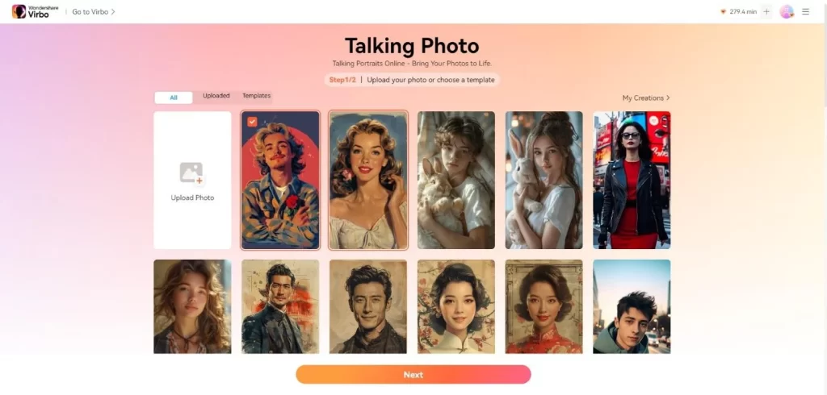Choose the boy holding rabbit template
The image size is (827, 395).
tap(456, 180)
